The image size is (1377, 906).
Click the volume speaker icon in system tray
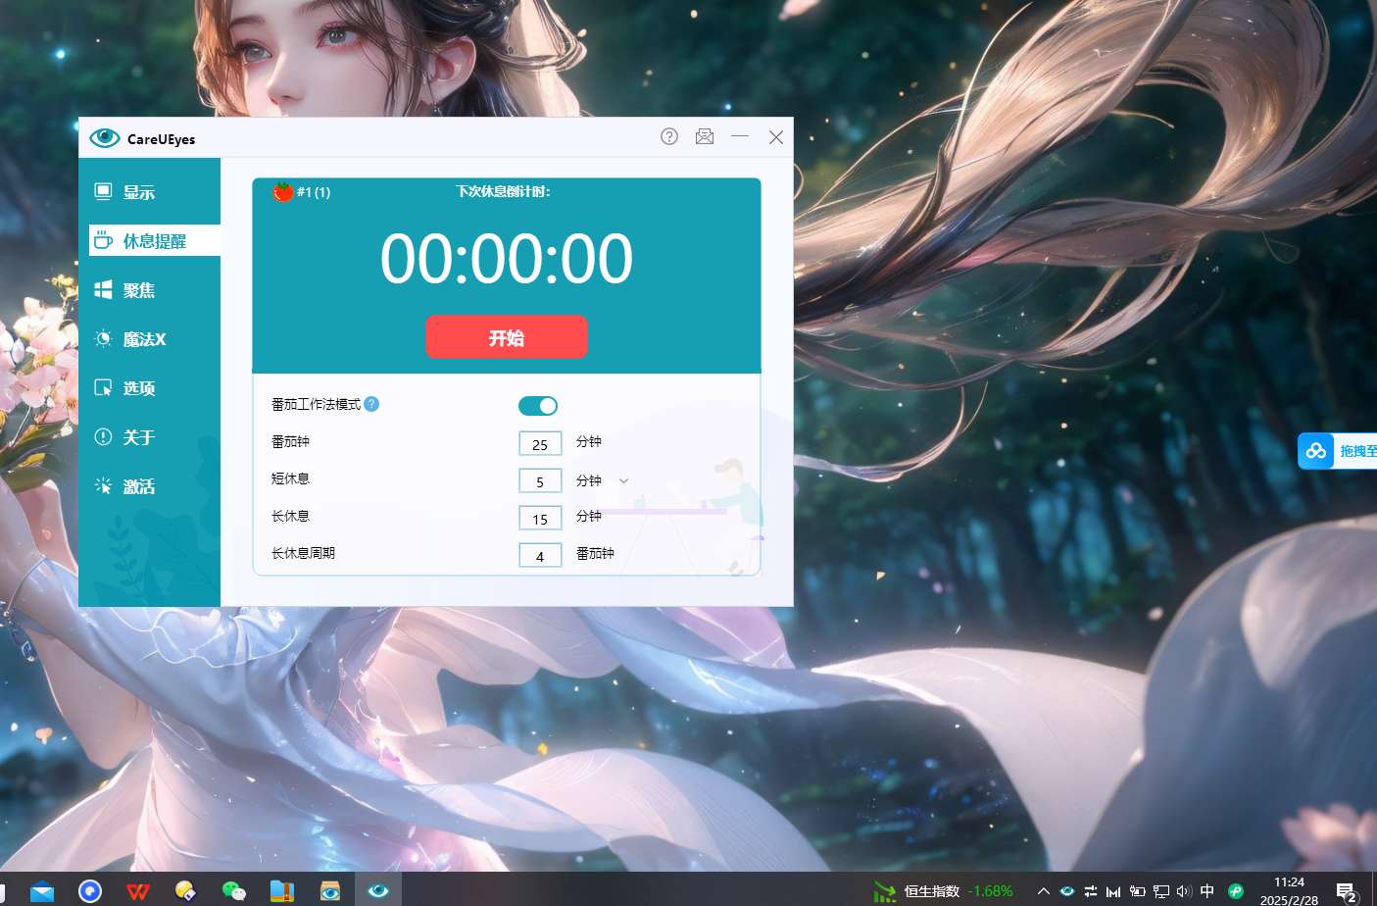(x=1184, y=891)
